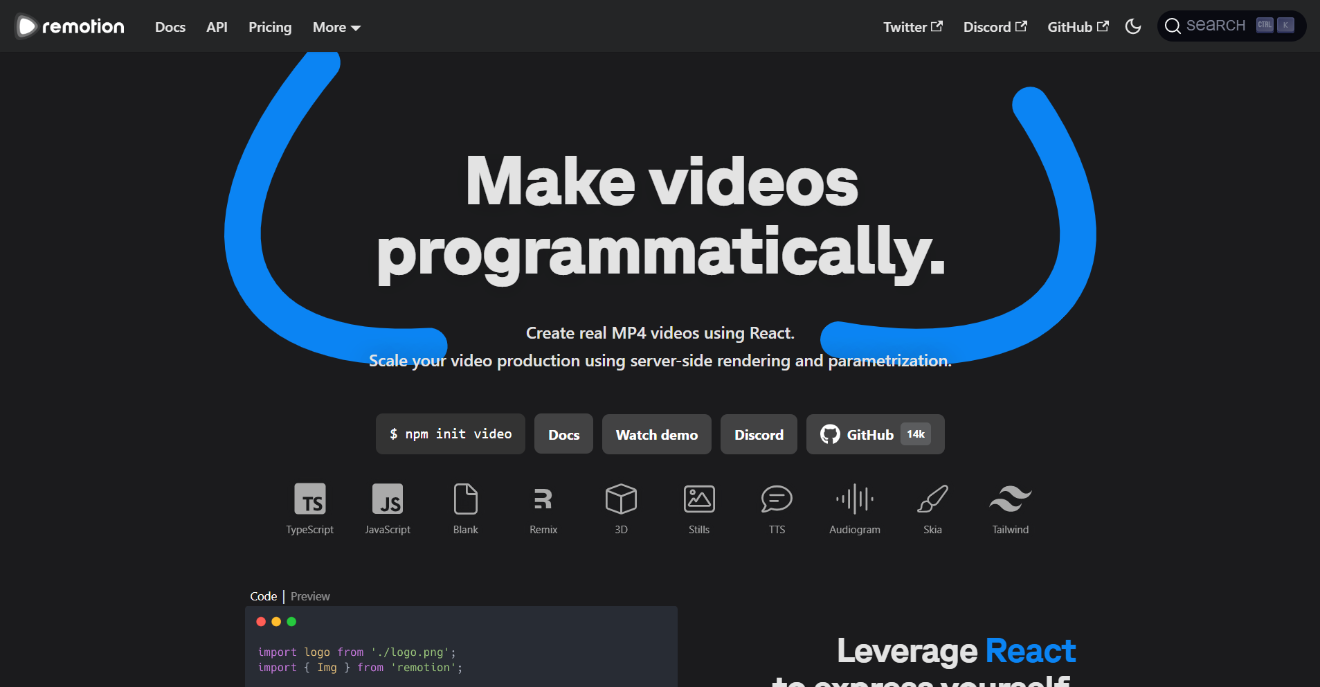Expand the More dropdown menu
Viewport: 1320px width, 687px height.
click(x=336, y=27)
